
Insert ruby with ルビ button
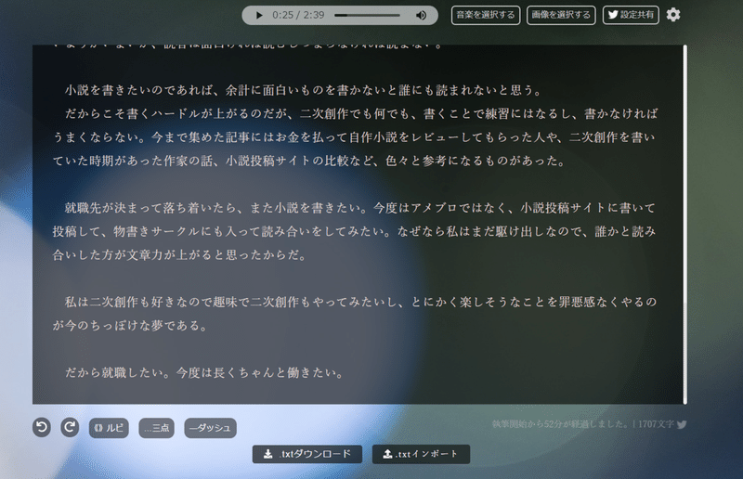click(x=109, y=428)
